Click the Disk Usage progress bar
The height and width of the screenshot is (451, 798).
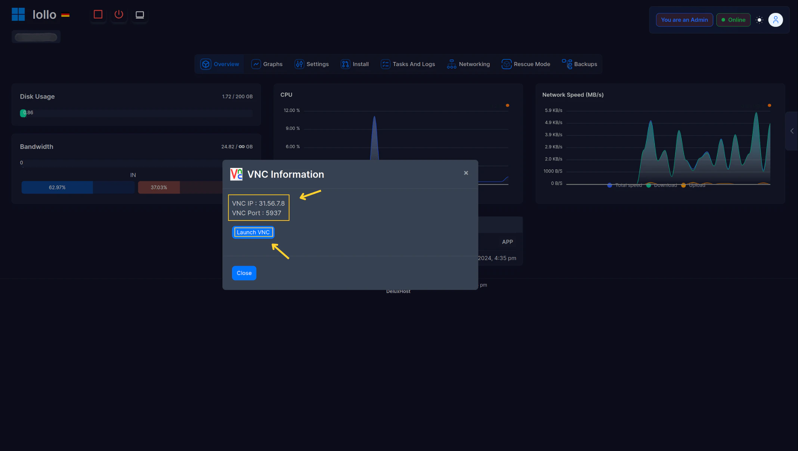[136, 113]
